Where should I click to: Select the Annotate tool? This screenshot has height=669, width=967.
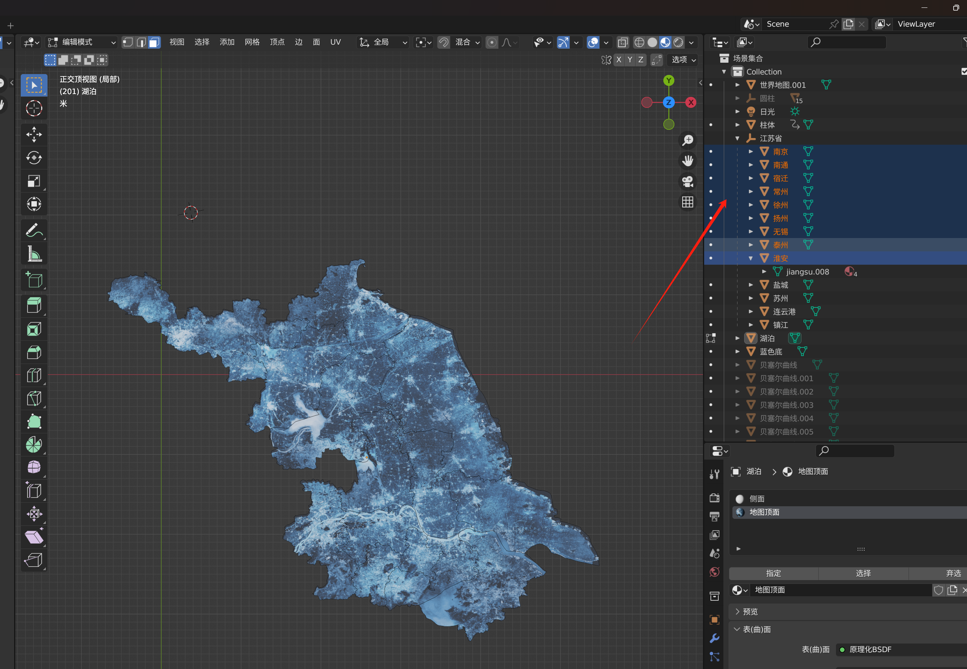(34, 230)
